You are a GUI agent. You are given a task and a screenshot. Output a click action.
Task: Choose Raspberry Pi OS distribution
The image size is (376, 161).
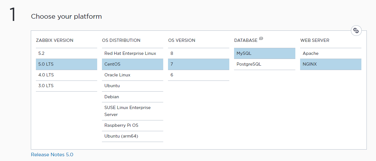point(132,126)
